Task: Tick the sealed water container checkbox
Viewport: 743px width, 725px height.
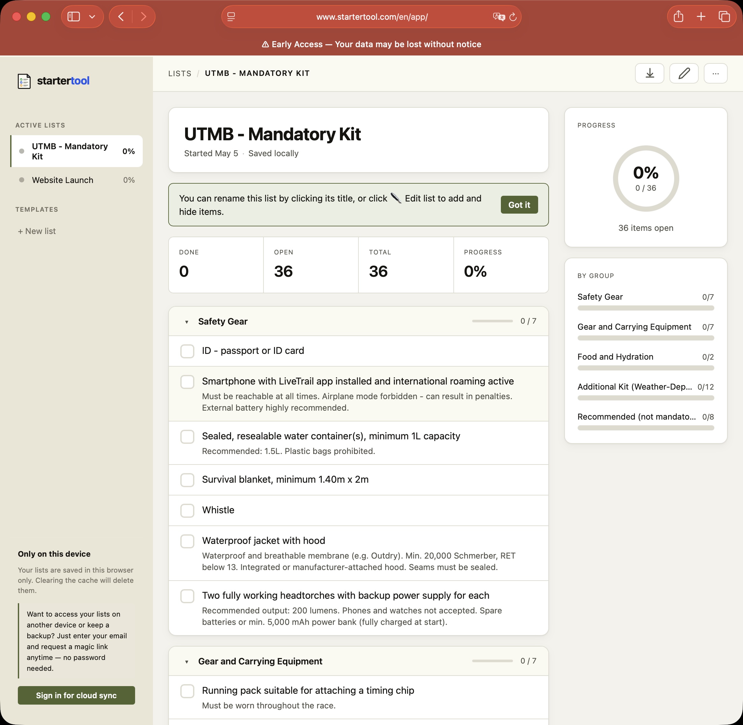Action: pyautogui.click(x=187, y=436)
